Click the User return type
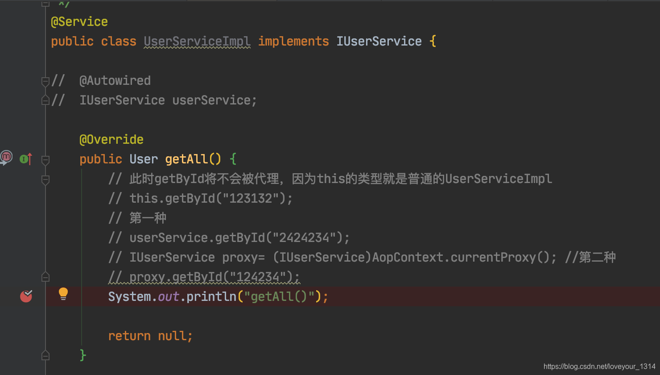 [144, 159]
